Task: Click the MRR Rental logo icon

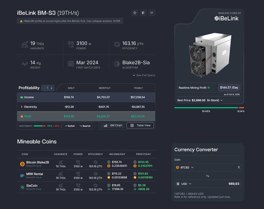Action: click(x=22, y=176)
